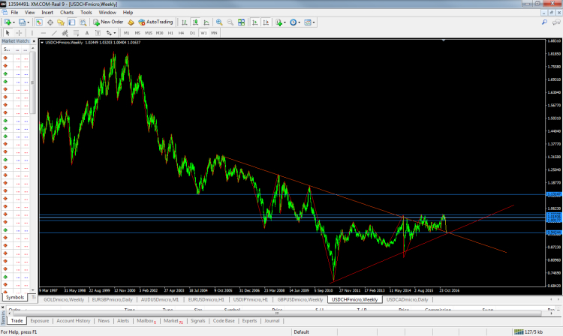Image resolution: width=563 pixels, height=336 pixels.
Task: Open the Indicators list dropdown
Action: (x=285, y=22)
